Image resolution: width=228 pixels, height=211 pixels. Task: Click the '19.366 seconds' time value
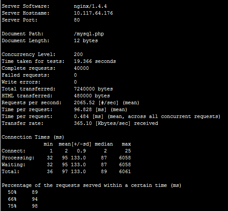[x=95, y=62]
